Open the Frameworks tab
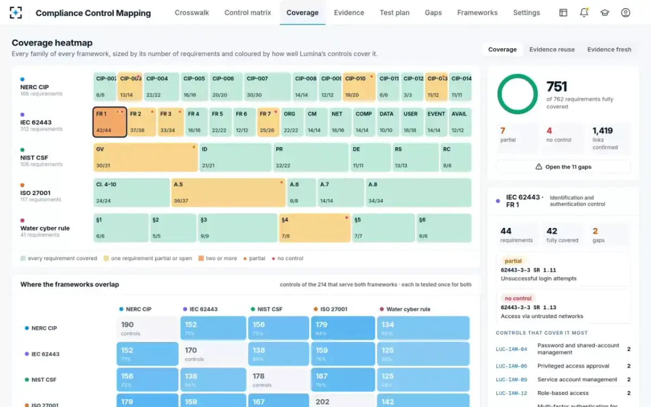This screenshot has height=407, width=651. click(x=477, y=12)
